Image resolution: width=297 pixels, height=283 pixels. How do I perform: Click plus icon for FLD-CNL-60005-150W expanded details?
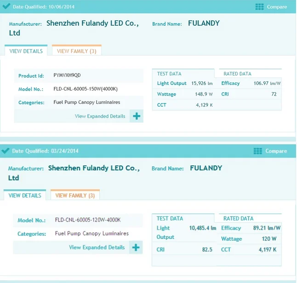pyautogui.click(x=137, y=116)
